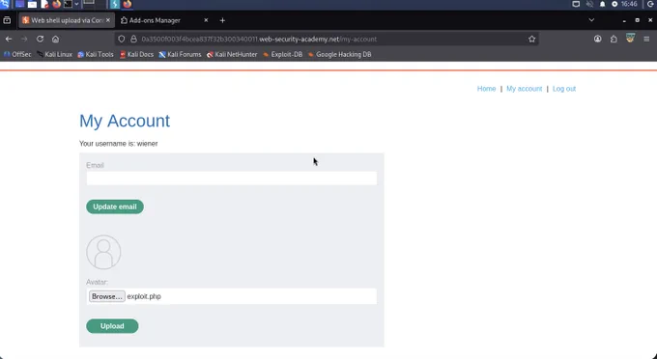Click the power manager tray icon
Viewport: 657px width, 359px height.
pyautogui.click(x=614, y=4)
